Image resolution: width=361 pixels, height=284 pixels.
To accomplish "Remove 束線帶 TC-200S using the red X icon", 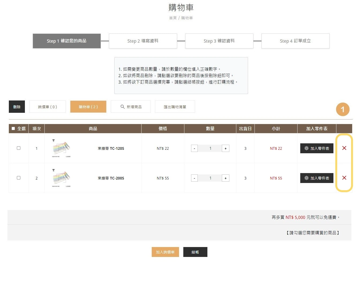I will coord(344,178).
